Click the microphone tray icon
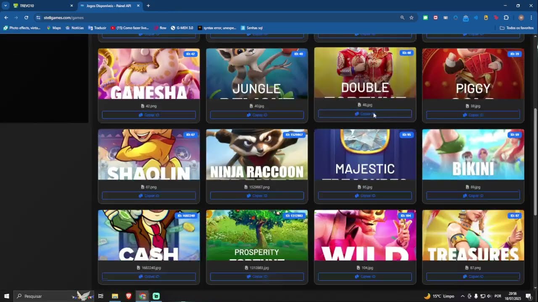The image size is (538, 302). 476,296
